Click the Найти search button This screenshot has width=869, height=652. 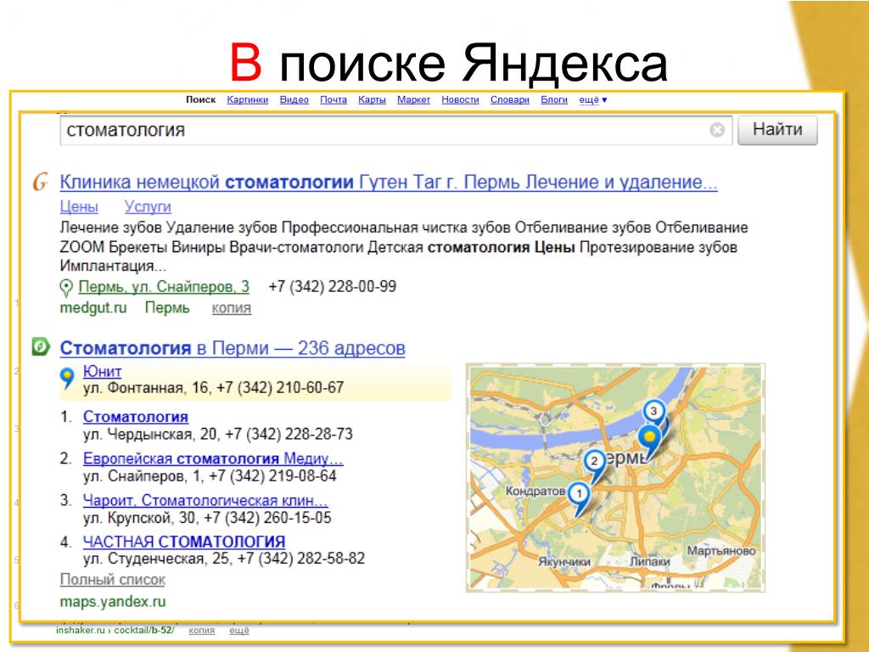coord(777,130)
